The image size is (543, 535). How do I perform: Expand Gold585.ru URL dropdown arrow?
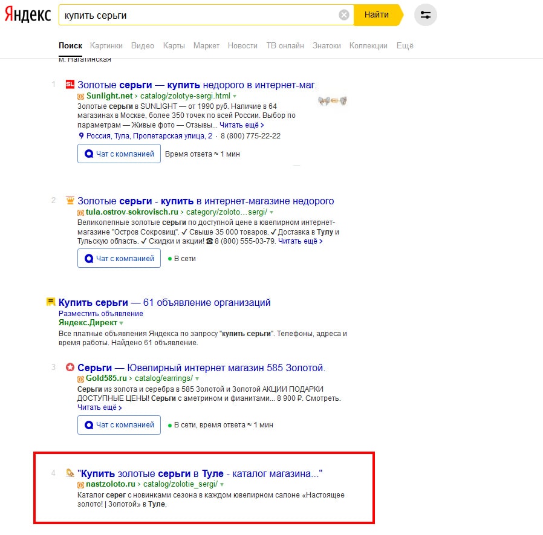pos(197,379)
